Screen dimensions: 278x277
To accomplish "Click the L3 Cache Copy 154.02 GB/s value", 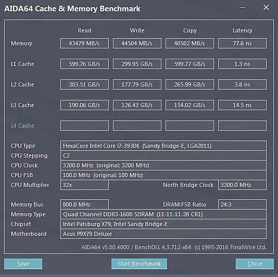I will (190, 105).
